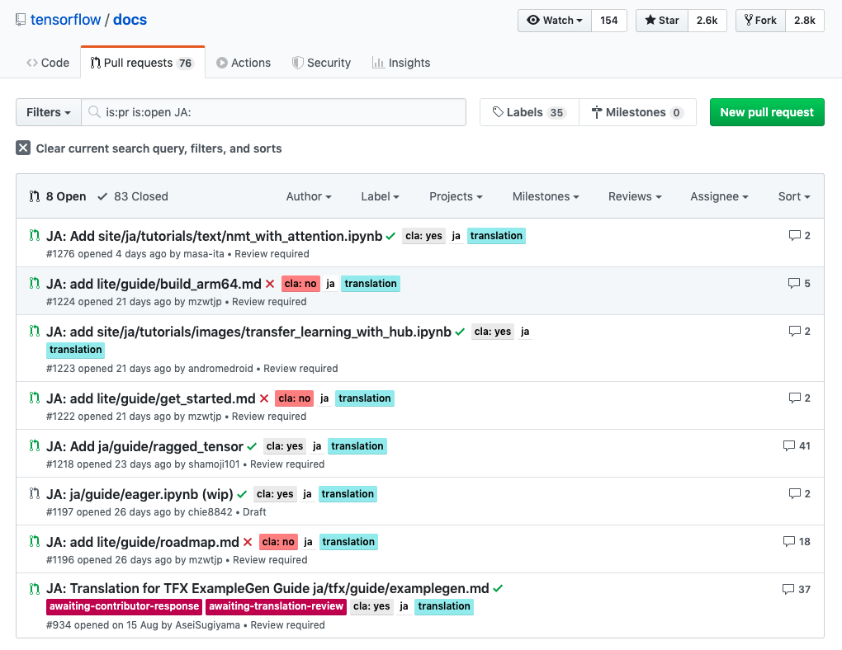The height and width of the screenshot is (650, 842).
Task: Click the fork count 2.8k
Action: [x=804, y=21]
